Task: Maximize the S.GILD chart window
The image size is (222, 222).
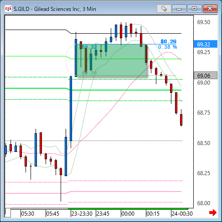Action: pyautogui.click(x=194, y=9)
